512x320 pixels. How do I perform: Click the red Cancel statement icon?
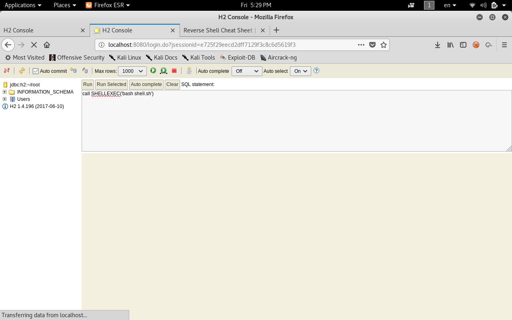[174, 71]
